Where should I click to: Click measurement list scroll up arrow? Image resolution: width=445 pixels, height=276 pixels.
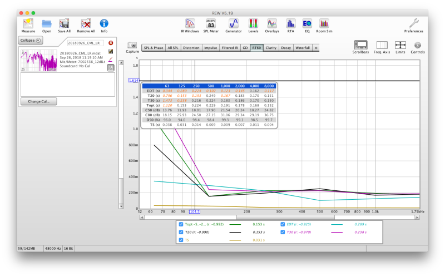click(121, 62)
